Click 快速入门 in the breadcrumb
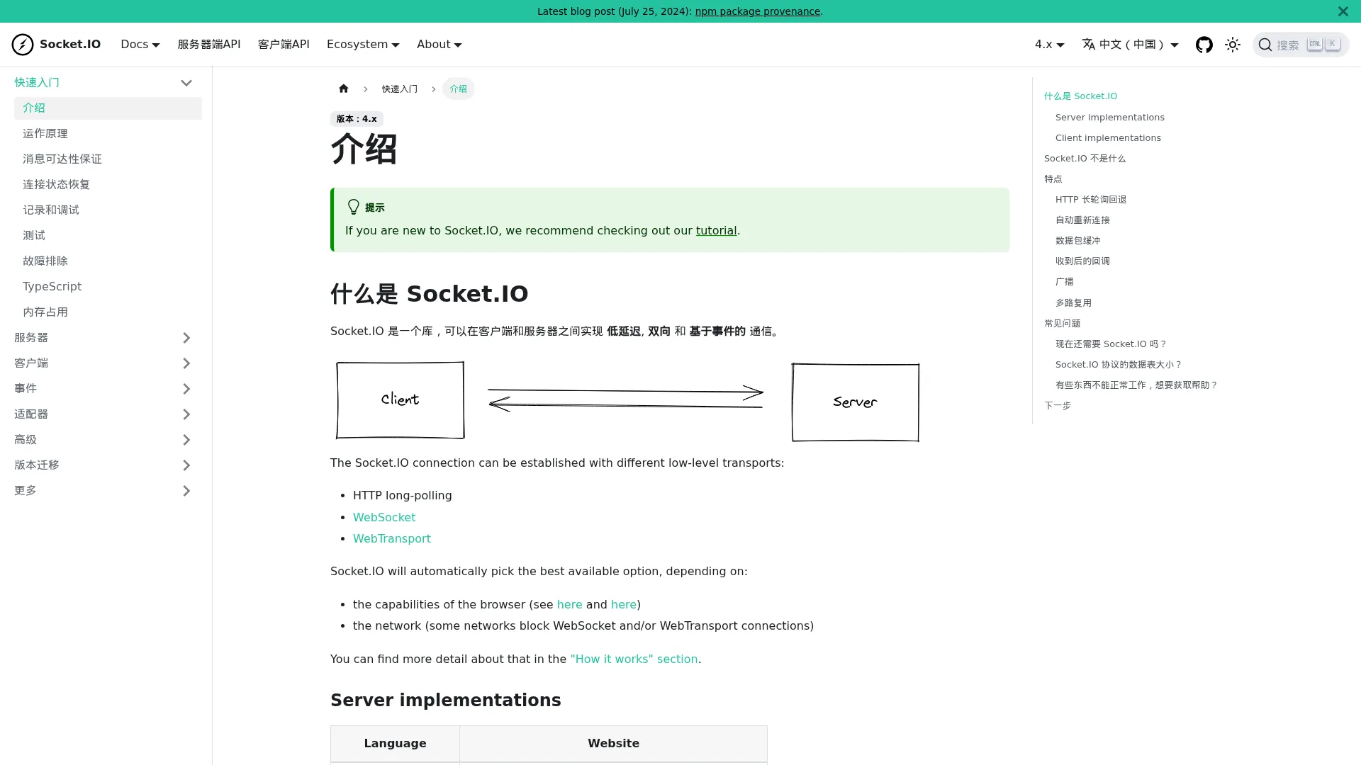The width and height of the screenshot is (1361, 765). (x=400, y=89)
